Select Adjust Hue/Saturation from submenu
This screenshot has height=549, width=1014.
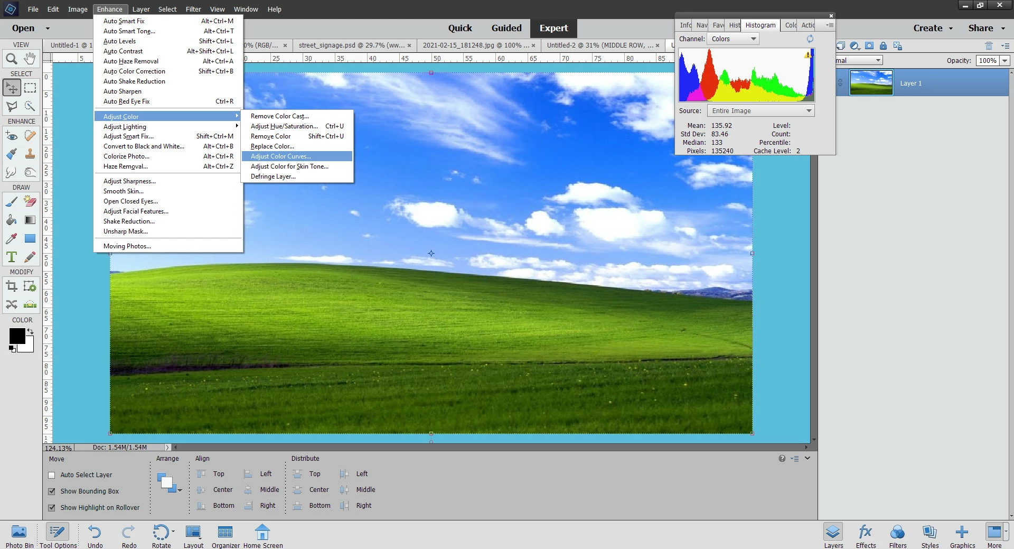click(x=297, y=126)
